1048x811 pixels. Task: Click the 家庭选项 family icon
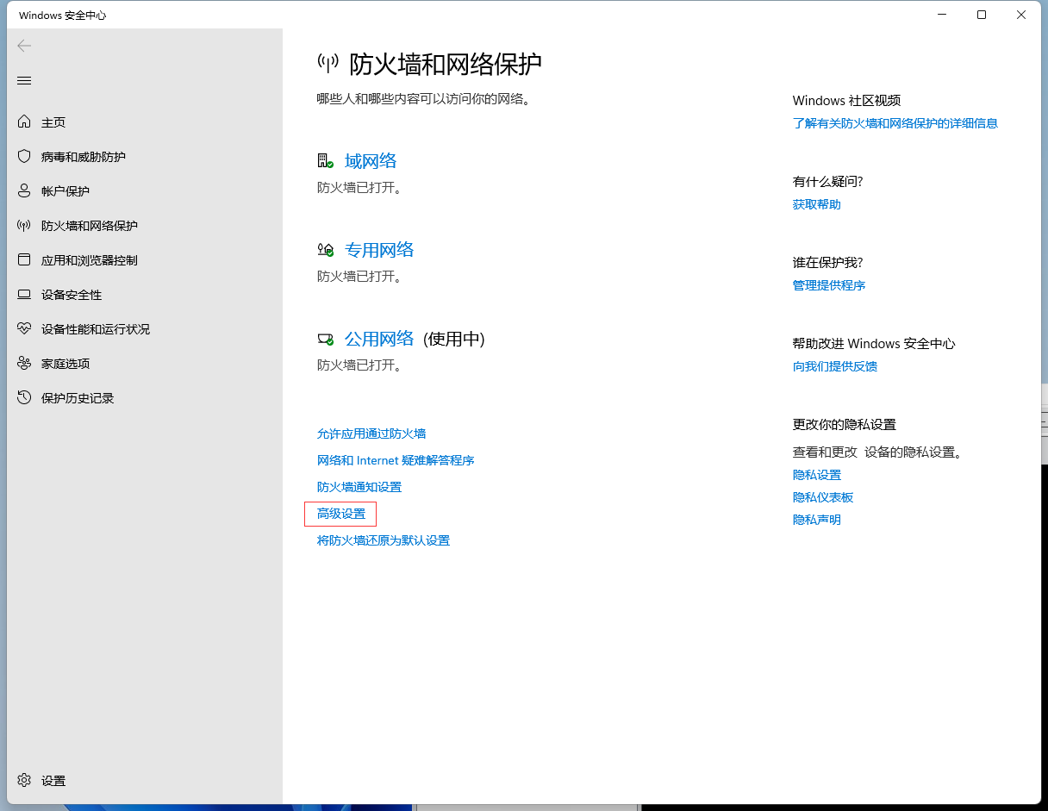pyautogui.click(x=24, y=364)
